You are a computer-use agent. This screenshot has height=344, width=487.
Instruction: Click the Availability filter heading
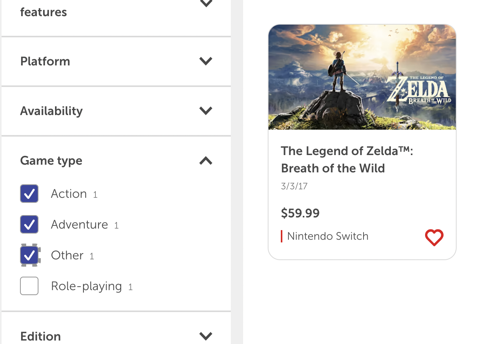coord(51,111)
